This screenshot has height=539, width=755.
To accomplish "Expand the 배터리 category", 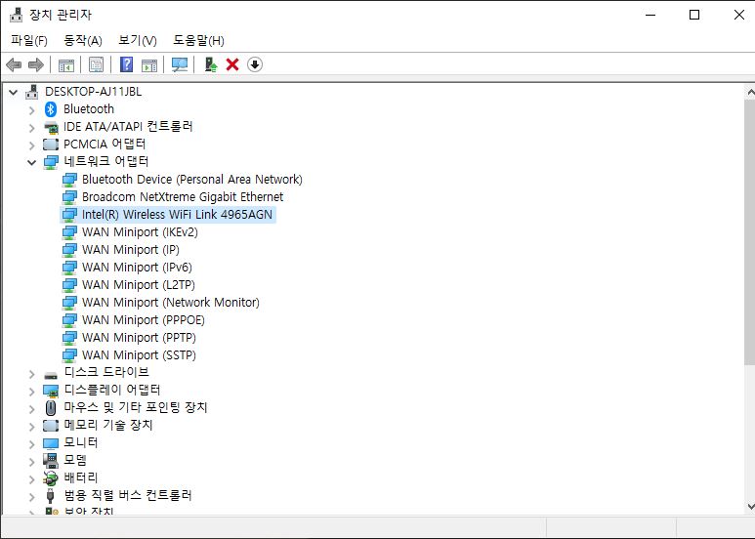I will pos(32,479).
